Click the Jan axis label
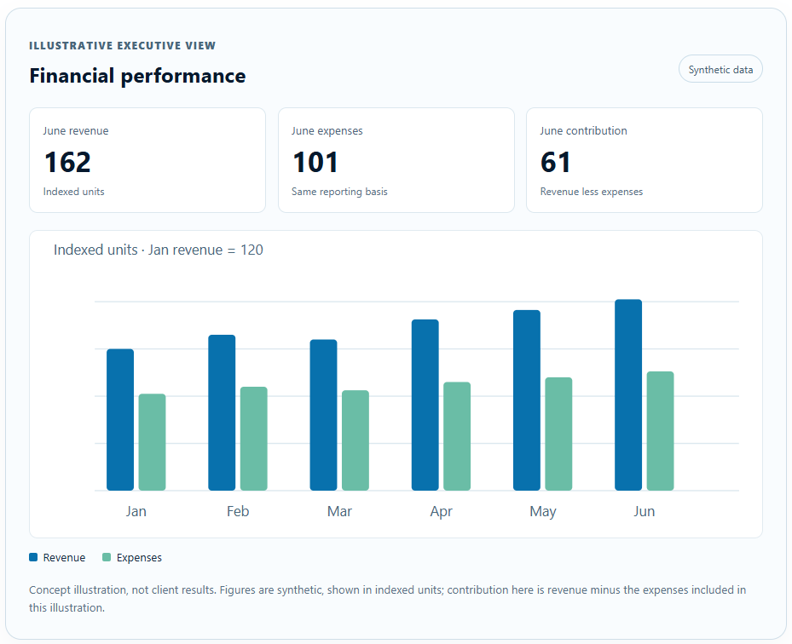792x644 pixels. (x=136, y=511)
